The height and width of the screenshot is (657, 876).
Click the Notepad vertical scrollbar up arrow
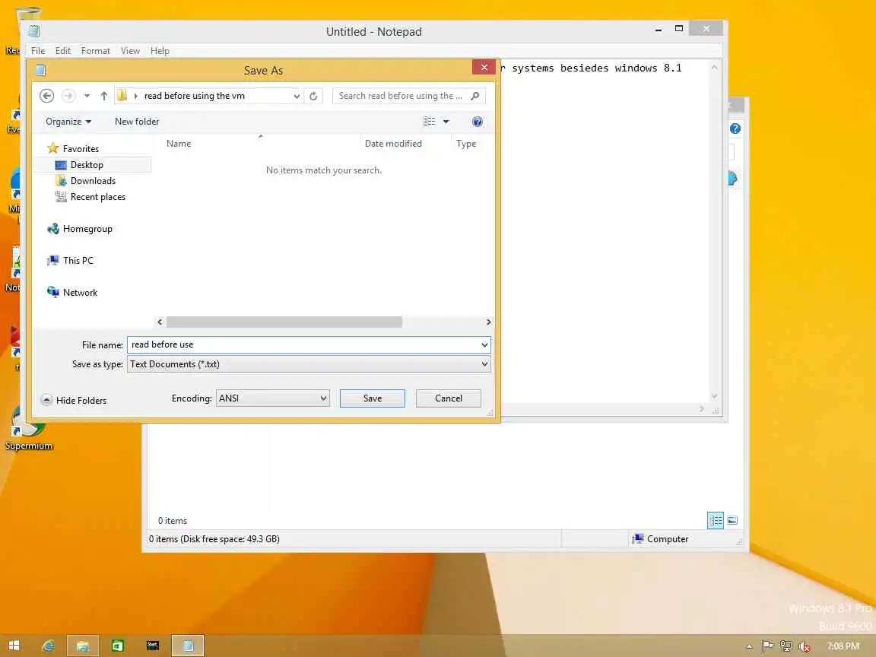coord(714,67)
